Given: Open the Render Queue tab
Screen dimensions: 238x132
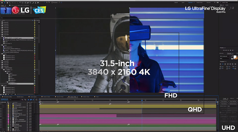Looking at the screenshot, I should [20, 97].
